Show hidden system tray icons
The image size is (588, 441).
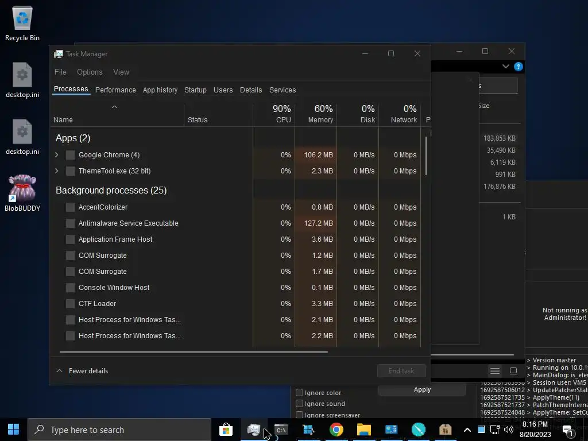tap(467, 430)
